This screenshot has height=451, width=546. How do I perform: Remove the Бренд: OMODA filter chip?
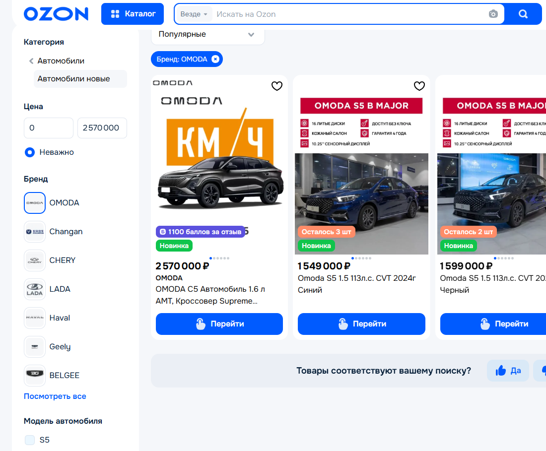coord(215,59)
